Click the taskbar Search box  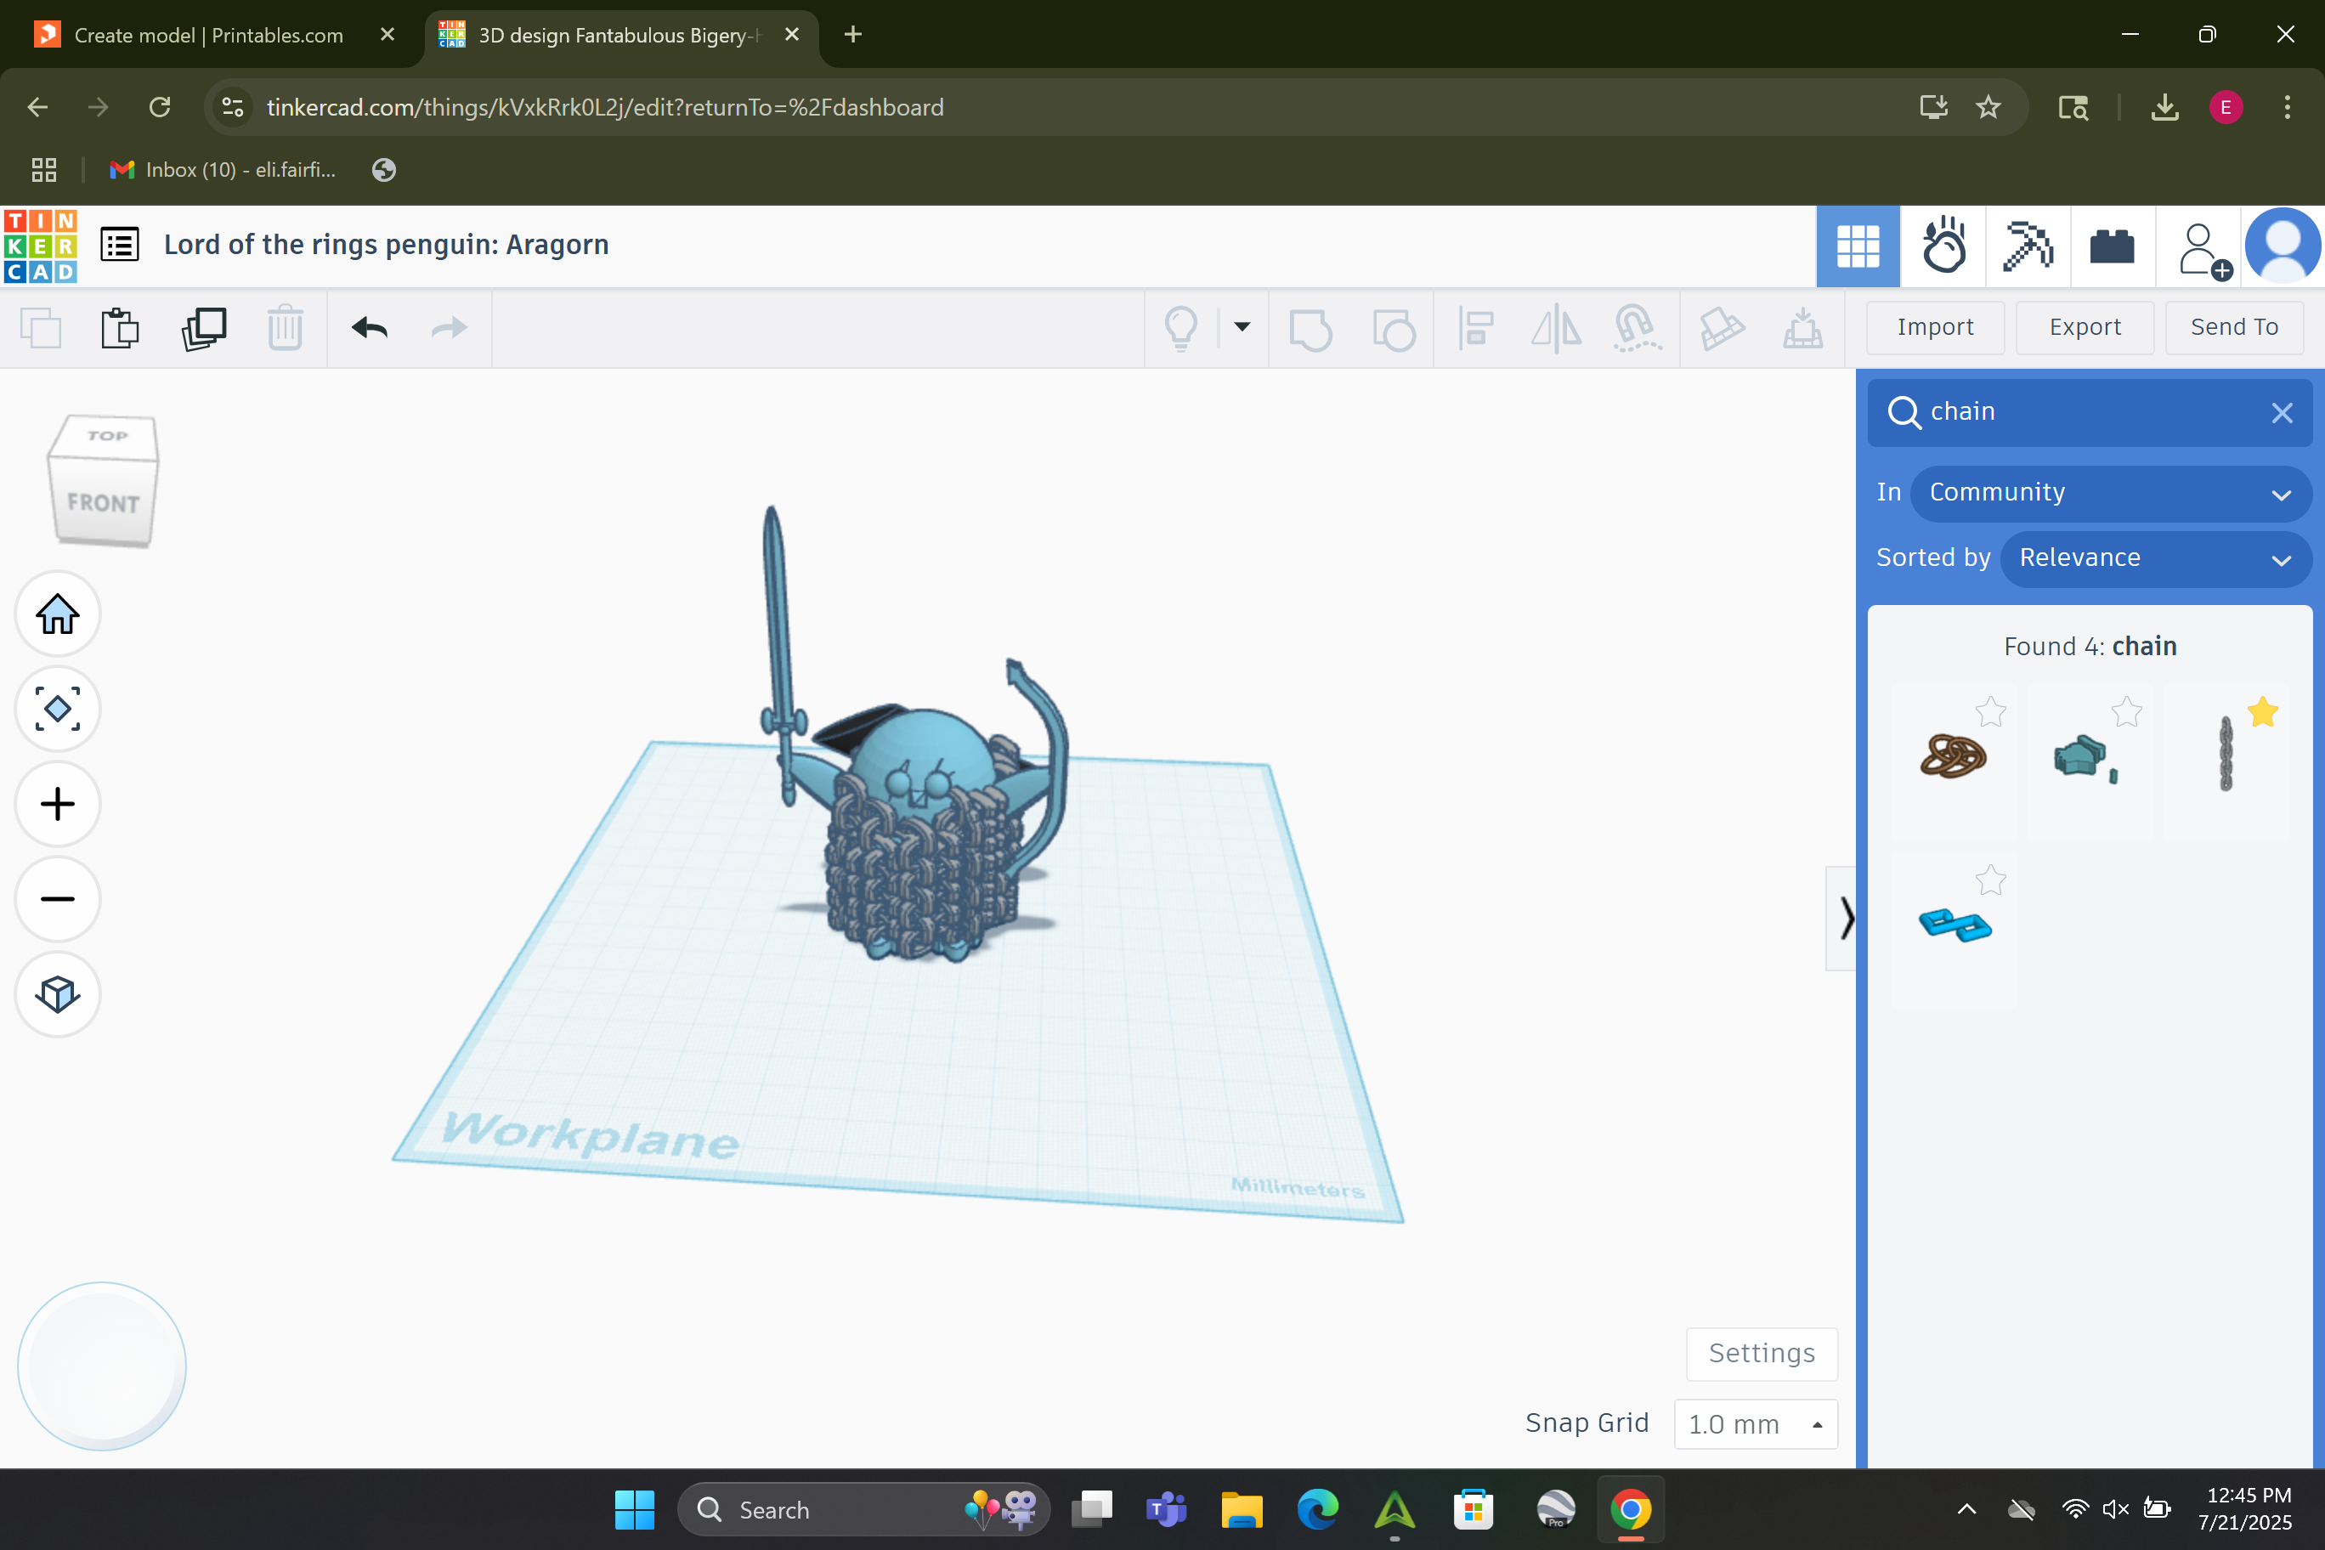tap(863, 1509)
